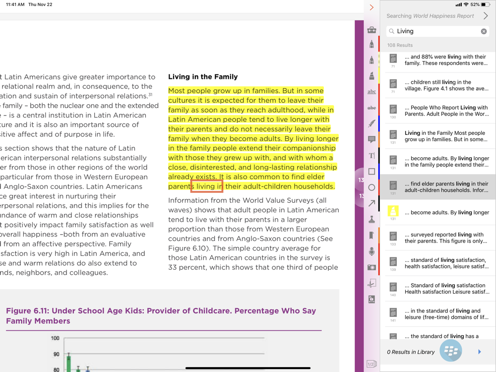This screenshot has width=496, height=372.
Task: Tap the purple page number bubble on the scrollbar
Action: [x=360, y=187]
